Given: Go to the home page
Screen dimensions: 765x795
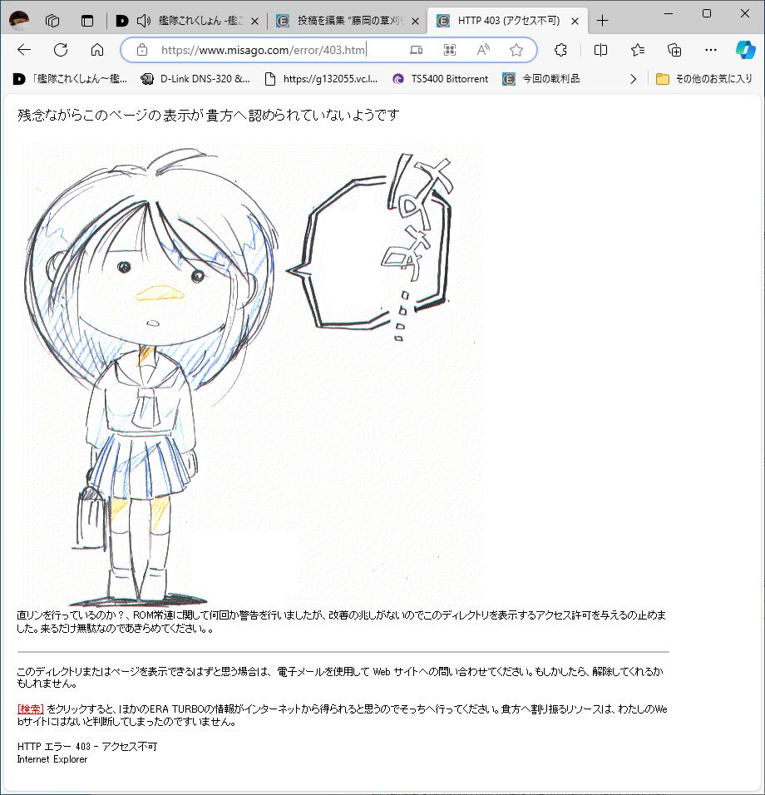Looking at the screenshot, I should 97,50.
